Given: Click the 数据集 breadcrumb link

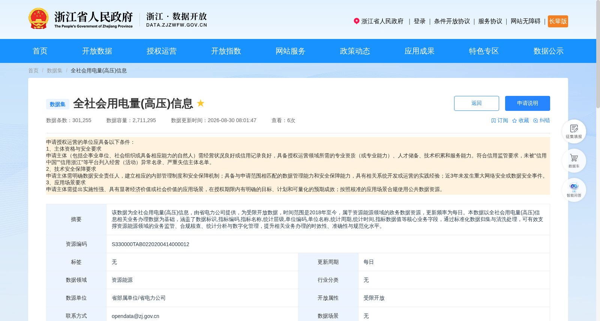Looking at the screenshot, I should click(55, 70).
